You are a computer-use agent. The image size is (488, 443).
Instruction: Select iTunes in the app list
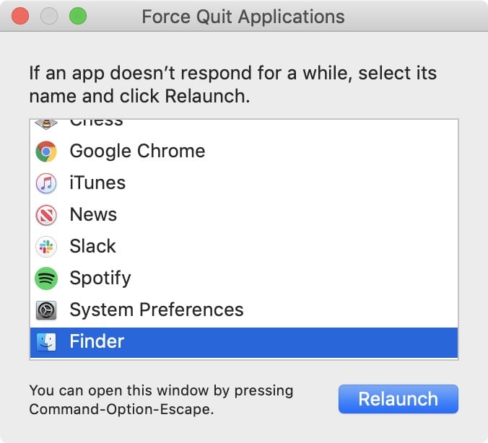click(97, 183)
